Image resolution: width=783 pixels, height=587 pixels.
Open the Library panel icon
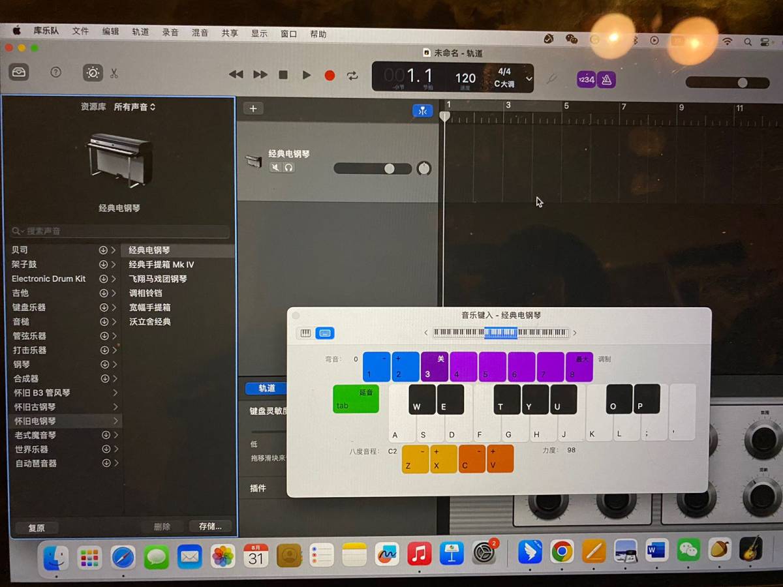[x=19, y=72]
